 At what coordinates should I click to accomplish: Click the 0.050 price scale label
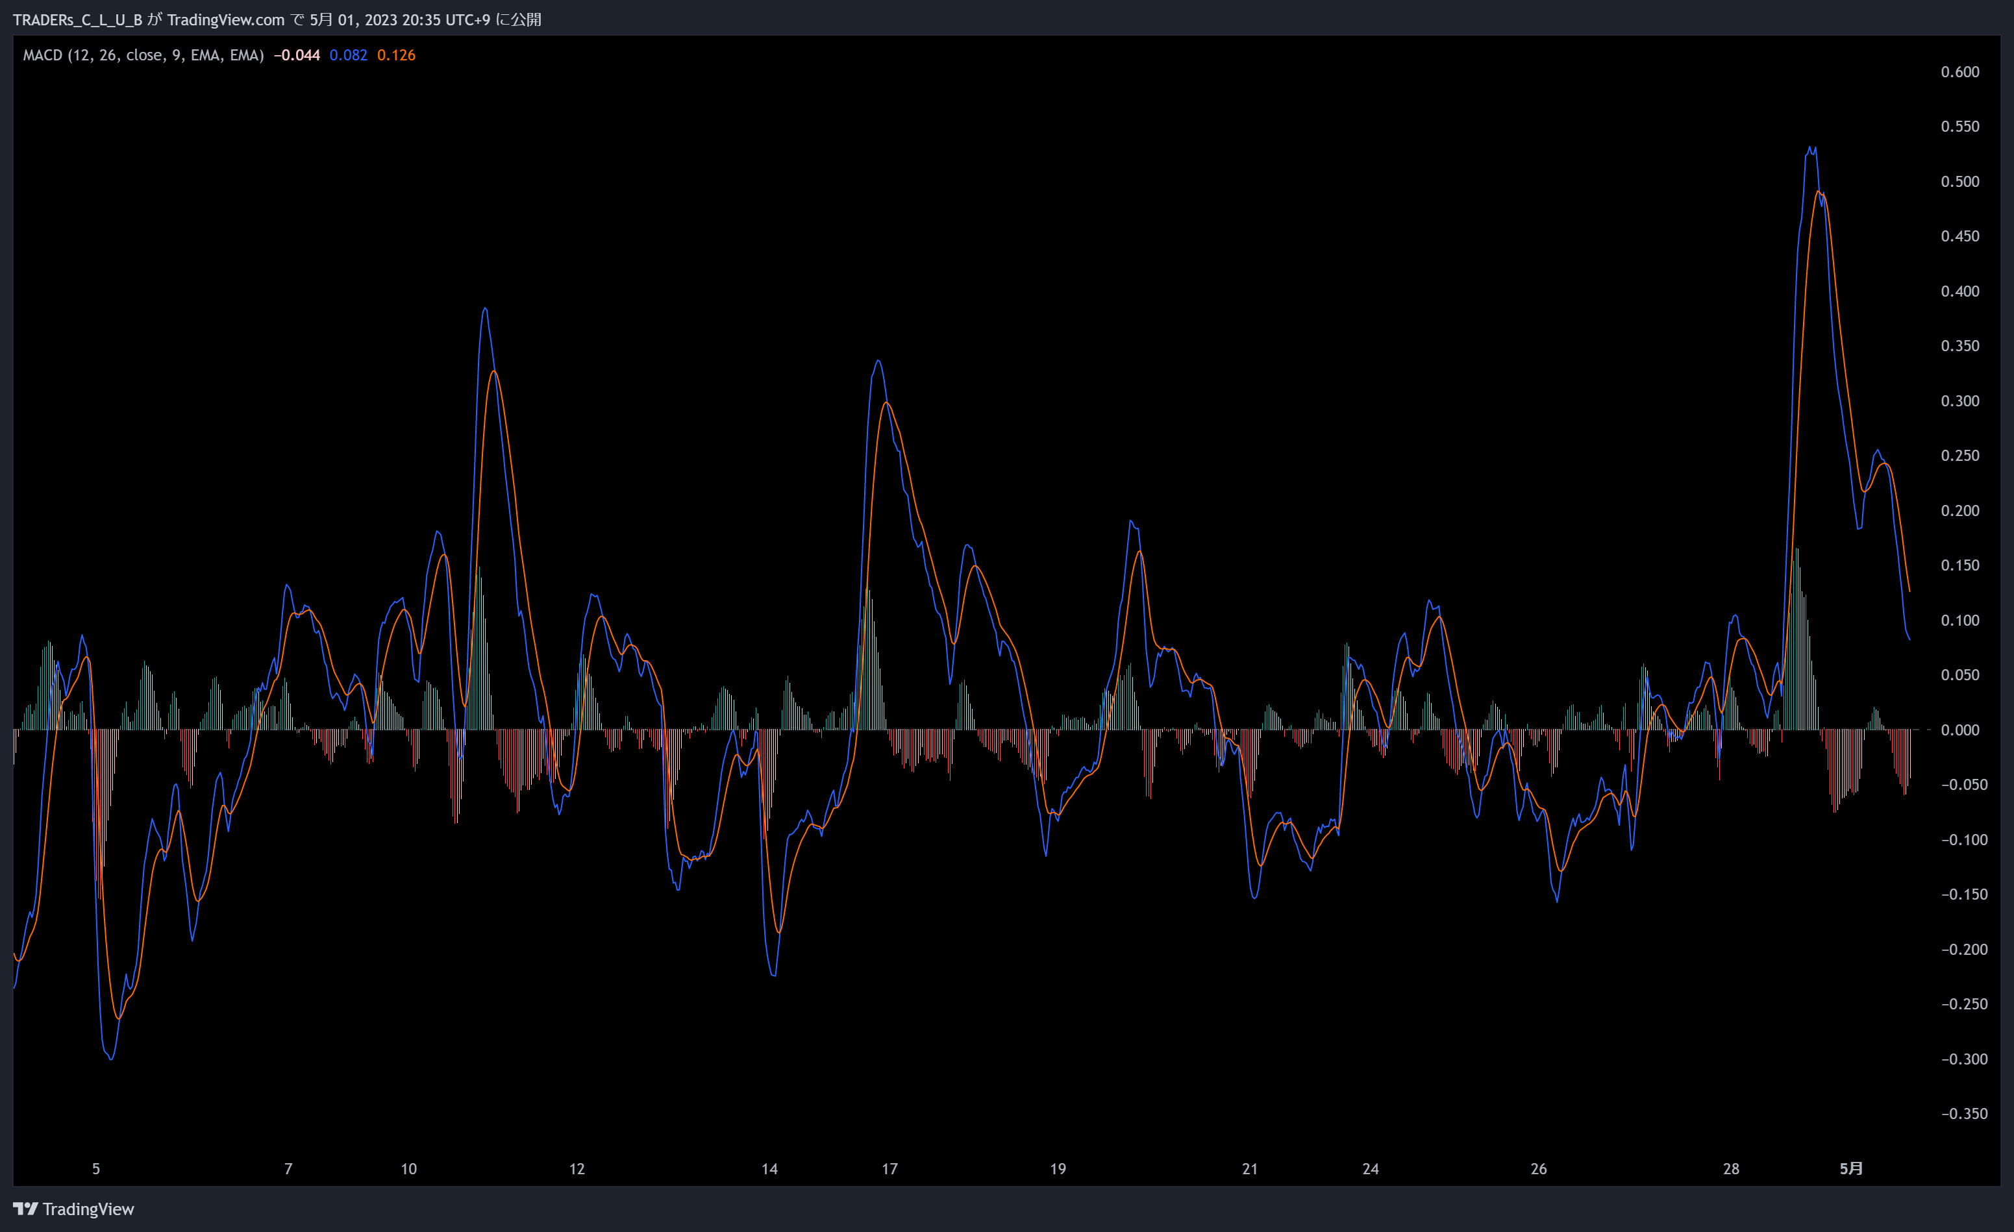1960,676
